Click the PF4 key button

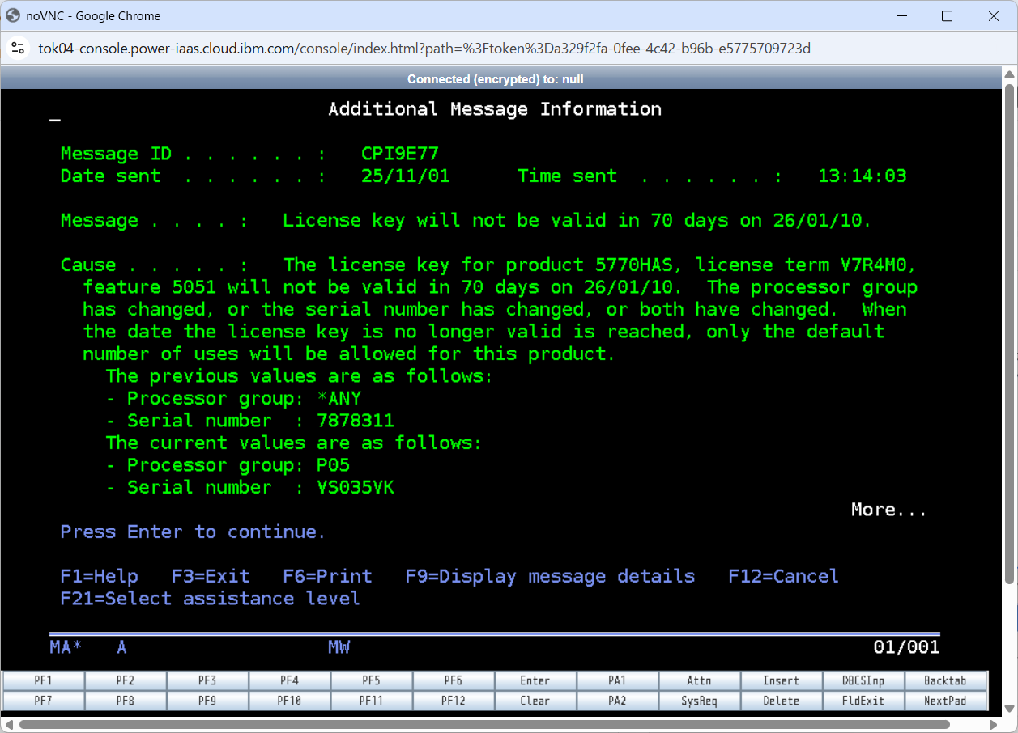[x=289, y=680]
